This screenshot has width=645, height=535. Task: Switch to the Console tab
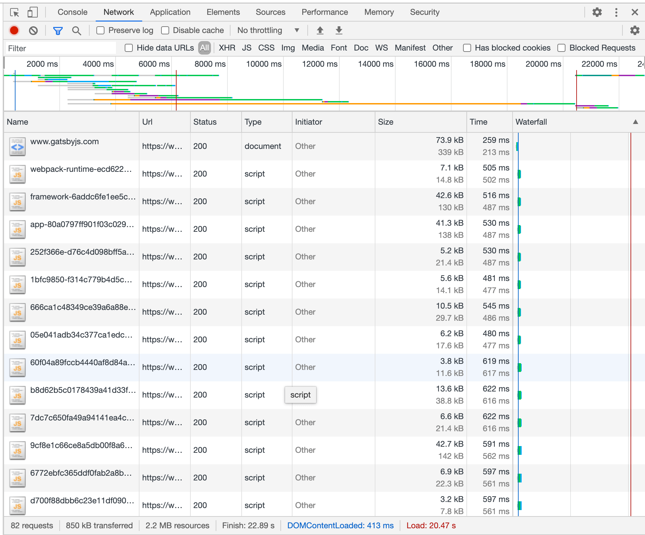[x=72, y=12]
